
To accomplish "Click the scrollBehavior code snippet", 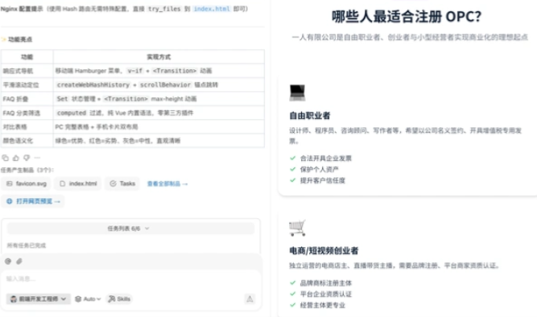I will pyautogui.click(x=165, y=84).
